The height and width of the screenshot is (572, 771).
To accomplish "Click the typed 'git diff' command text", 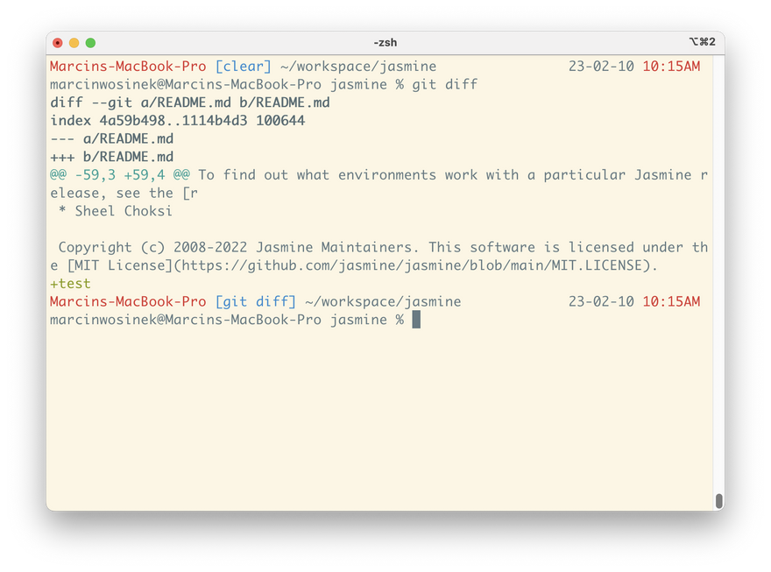I will click(x=445, y=84).
